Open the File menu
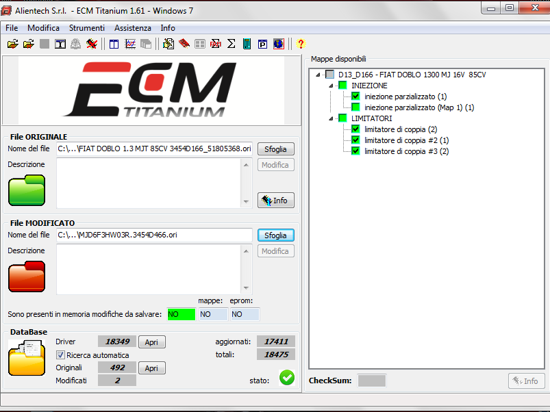 12,28
